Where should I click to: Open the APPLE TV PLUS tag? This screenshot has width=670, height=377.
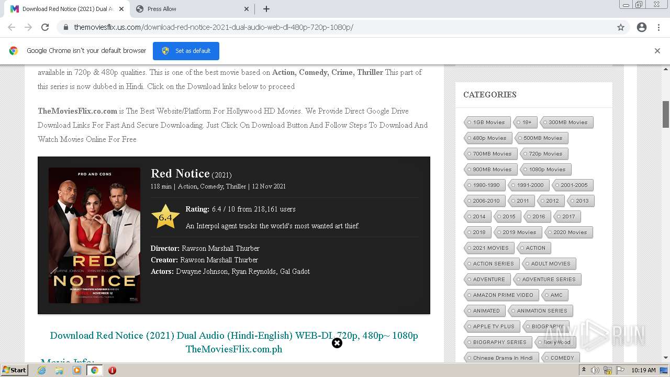tap(492, 327)
